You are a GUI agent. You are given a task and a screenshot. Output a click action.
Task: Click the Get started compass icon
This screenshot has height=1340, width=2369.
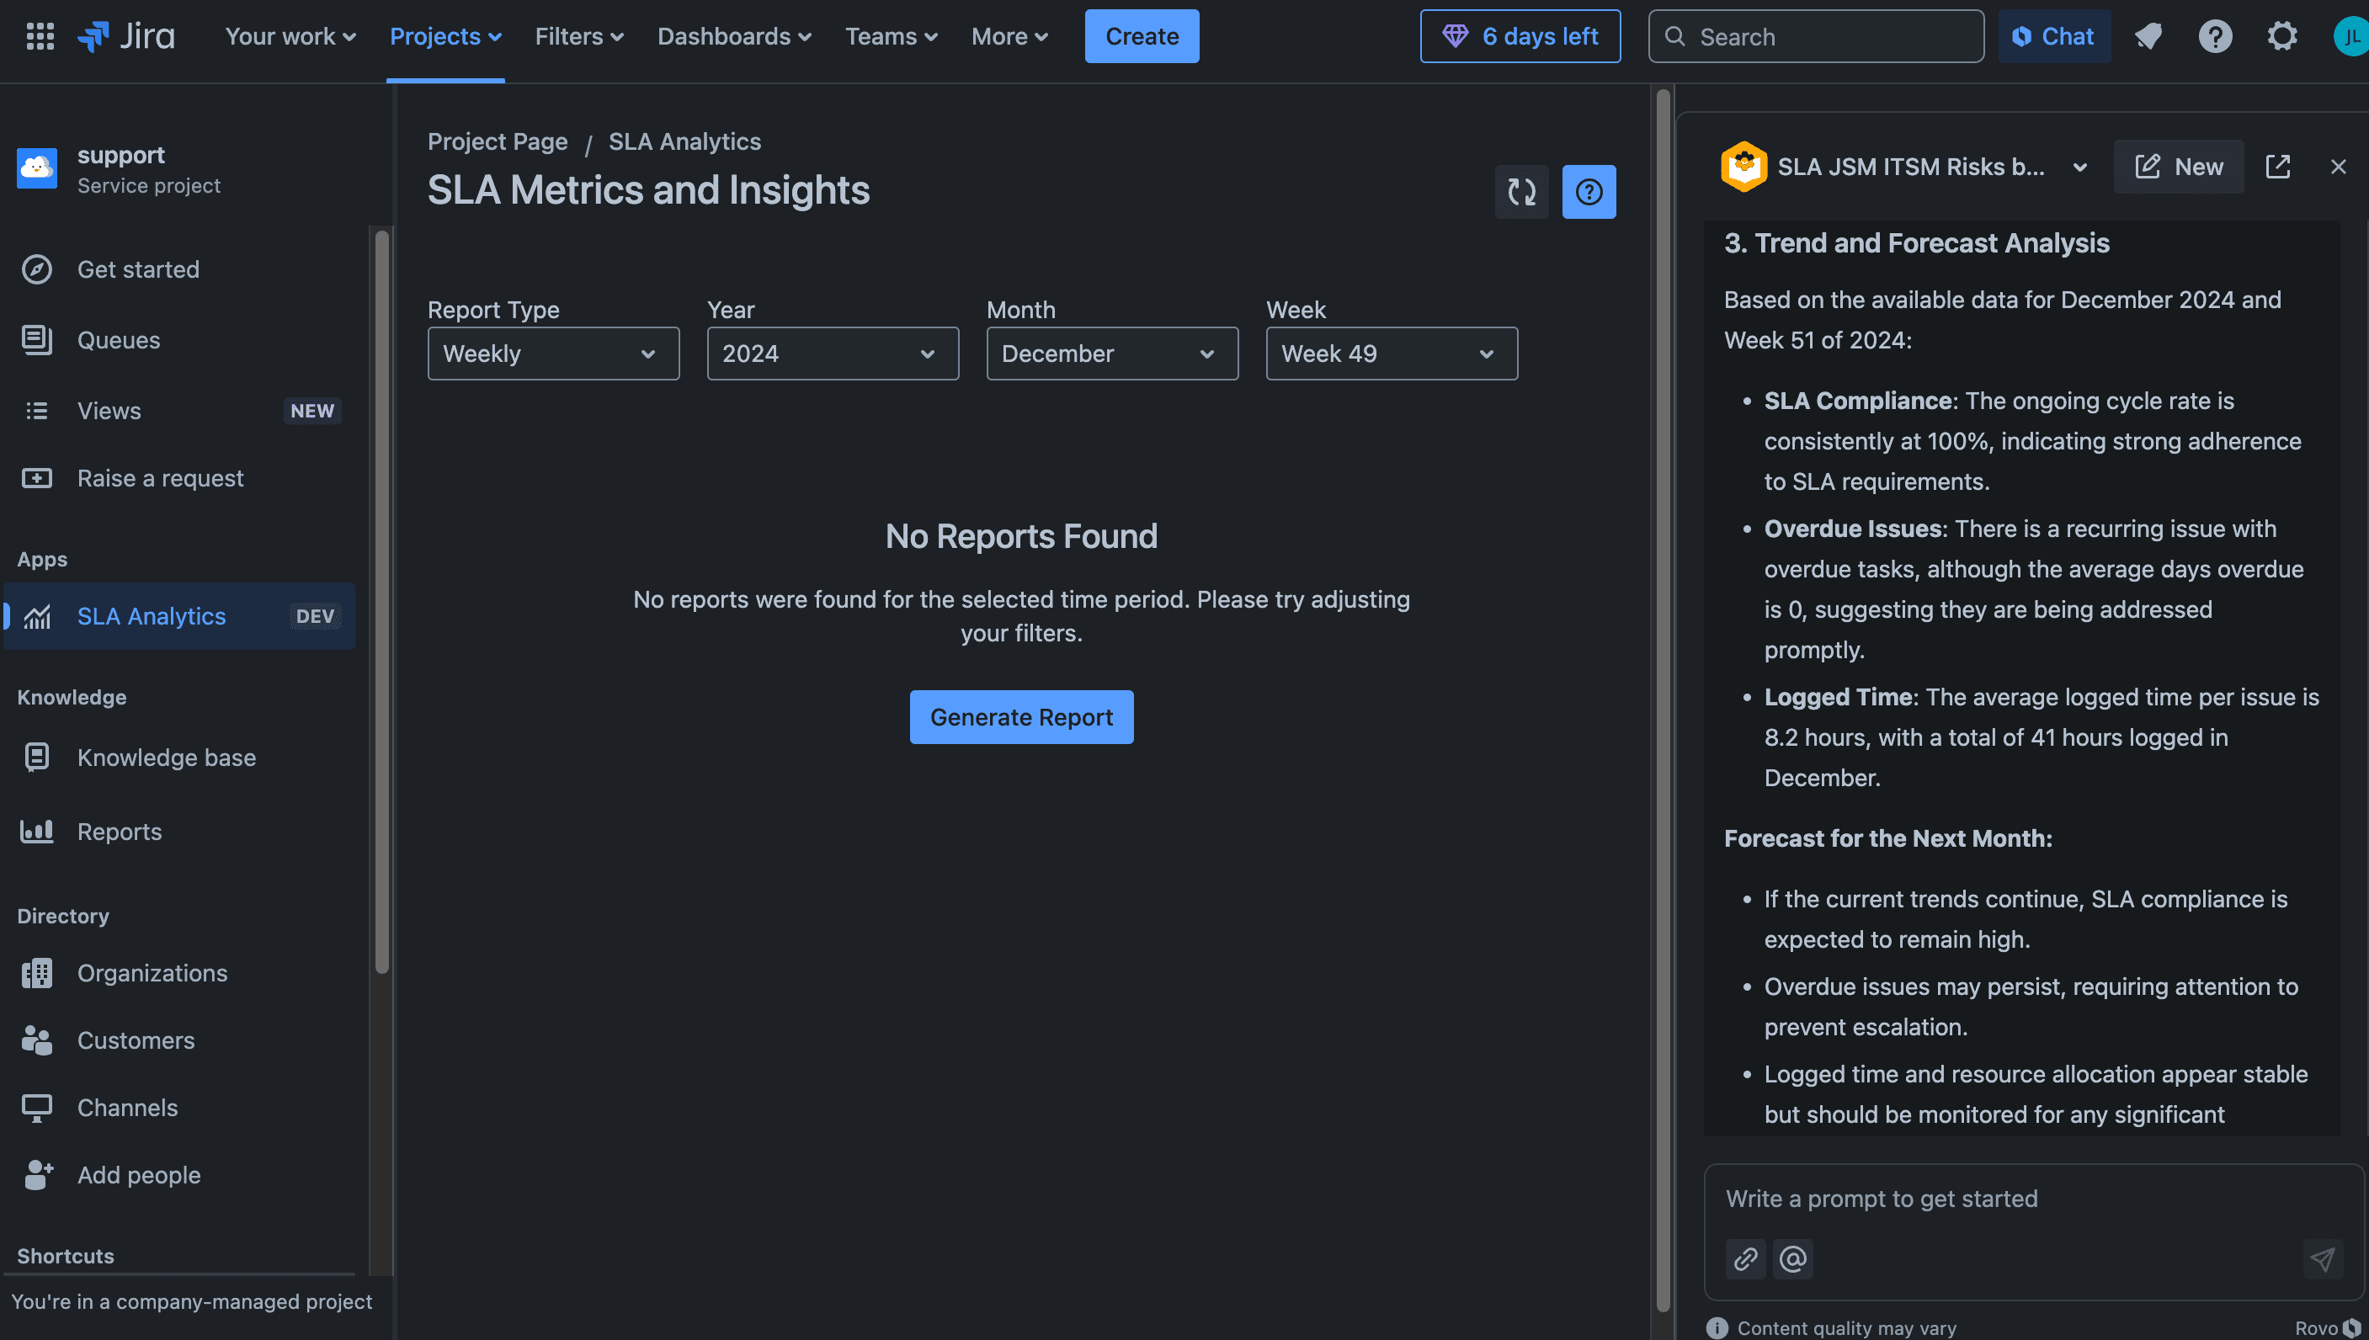[x=37, y=269]
